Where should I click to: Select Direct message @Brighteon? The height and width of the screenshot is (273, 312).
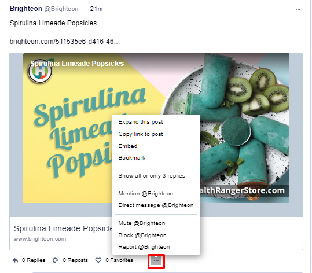pos(156,205)
